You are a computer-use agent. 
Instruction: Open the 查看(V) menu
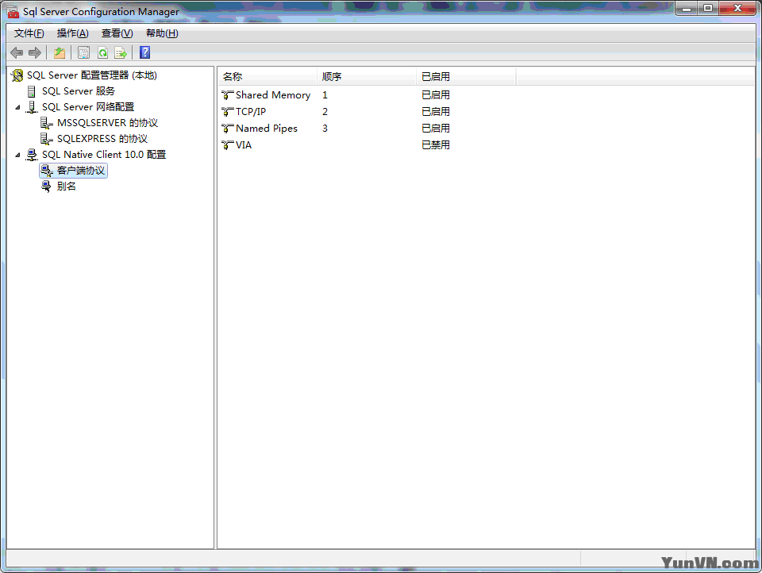117,33
